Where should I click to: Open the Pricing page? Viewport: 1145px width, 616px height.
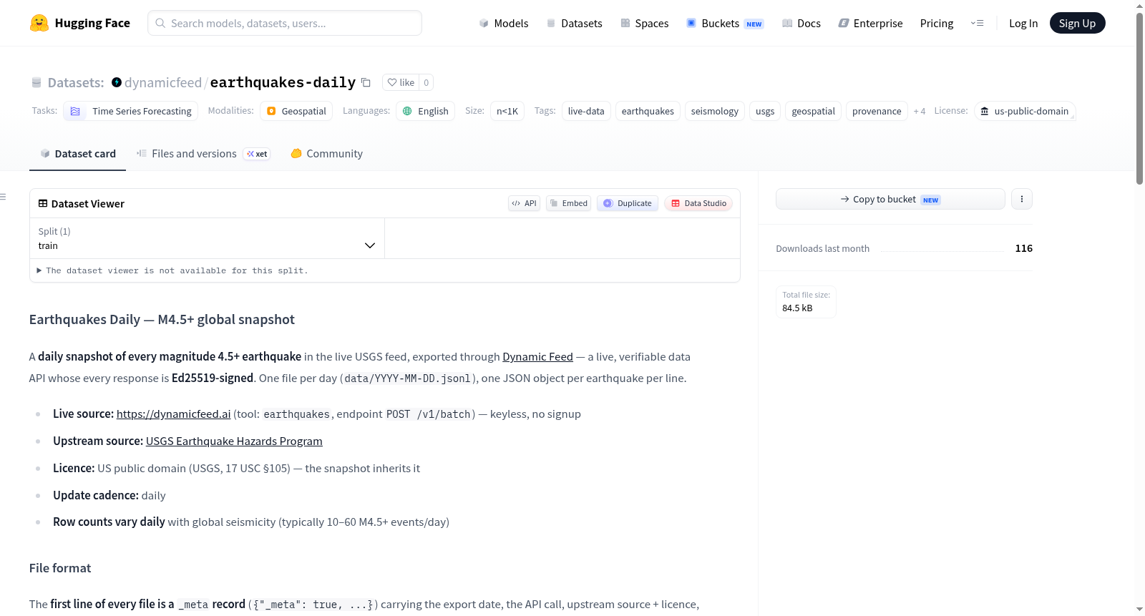click(937, 23)
